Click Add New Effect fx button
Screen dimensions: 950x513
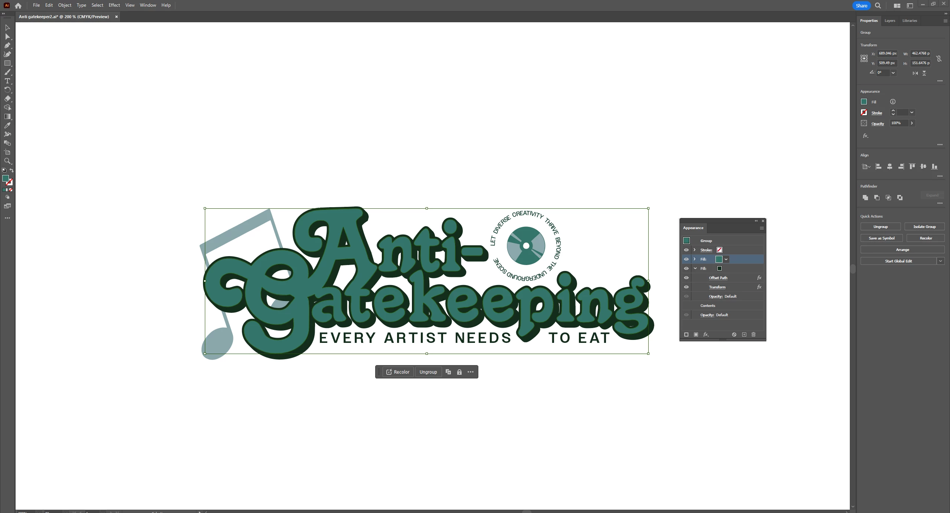[x=706, y=334]
